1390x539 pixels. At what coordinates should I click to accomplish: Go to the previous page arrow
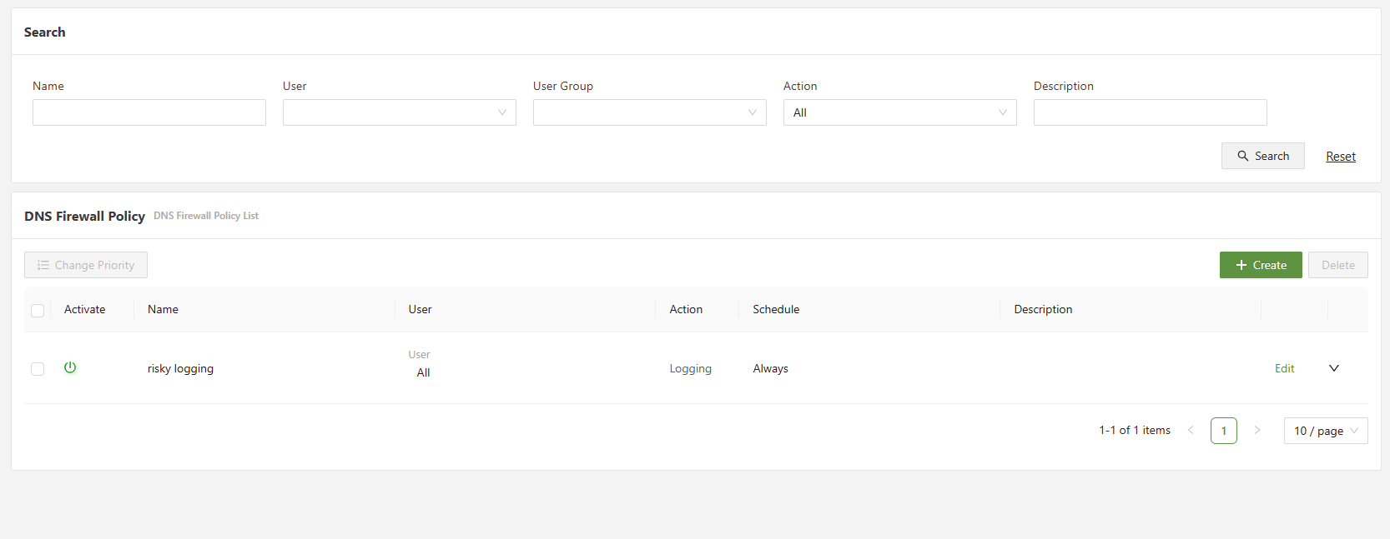tap(1191, 431)
